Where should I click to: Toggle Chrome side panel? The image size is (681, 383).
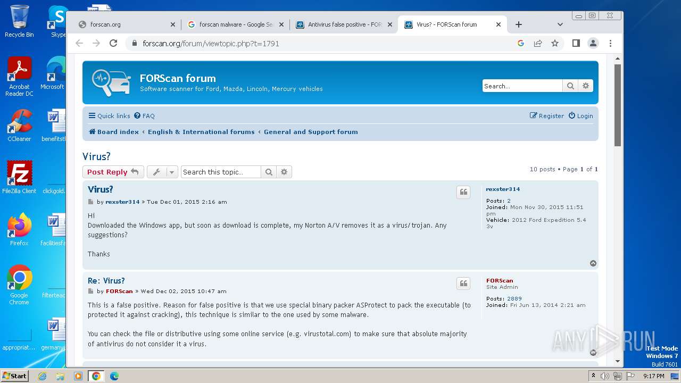(576, 43)
